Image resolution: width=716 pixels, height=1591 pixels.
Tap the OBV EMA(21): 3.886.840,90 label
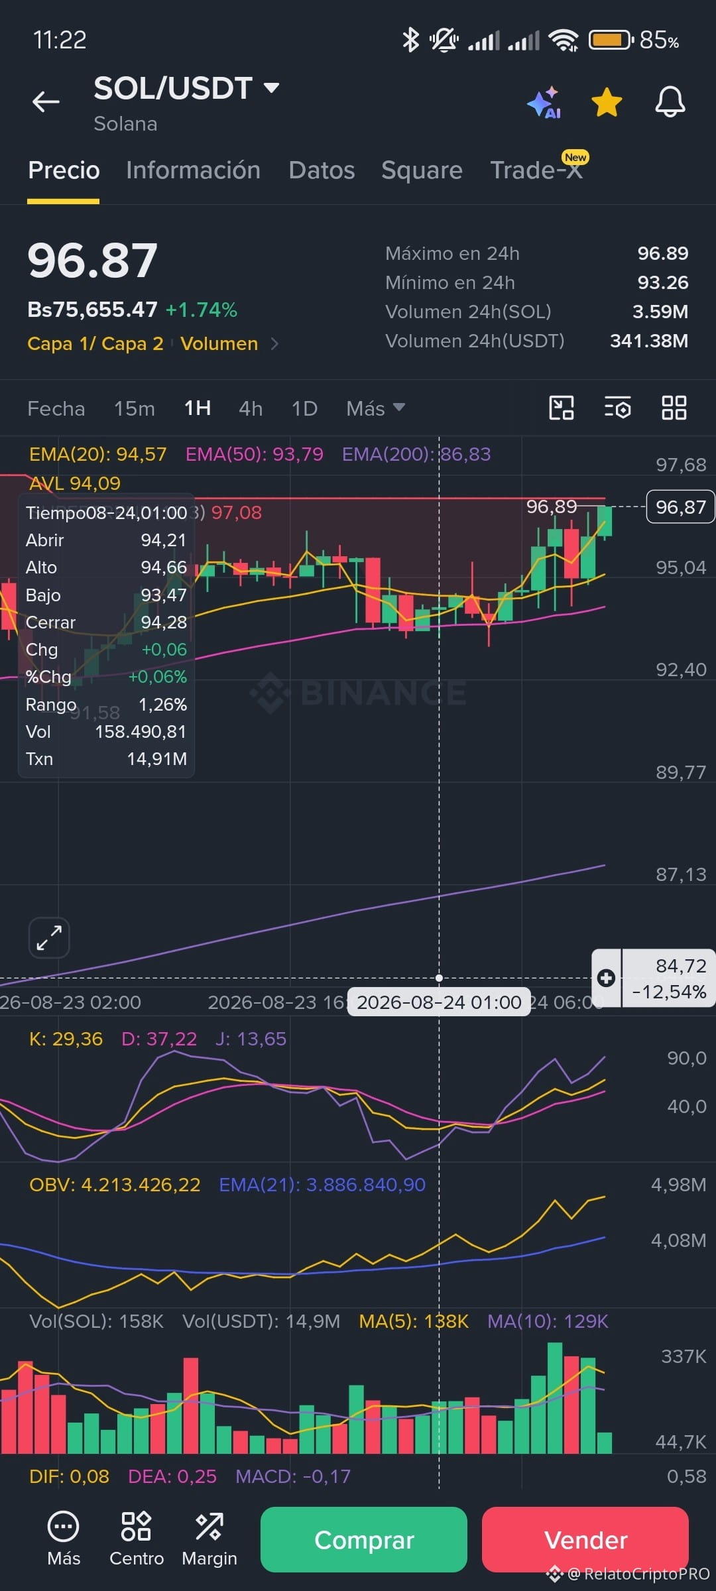[x=322, y=1185]
